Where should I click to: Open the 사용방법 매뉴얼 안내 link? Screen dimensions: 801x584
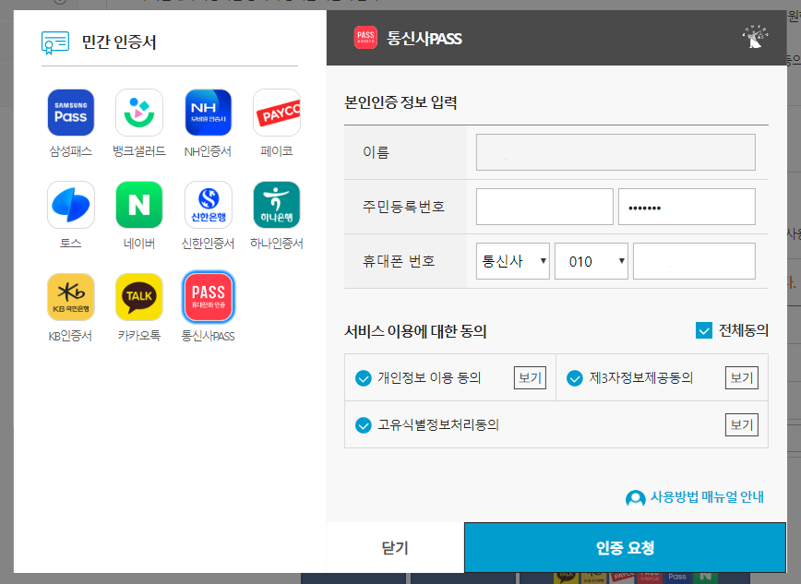707,497
